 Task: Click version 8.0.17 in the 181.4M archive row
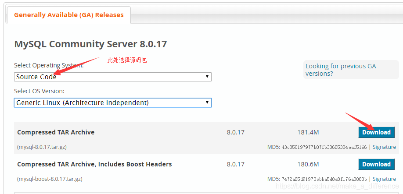coord(236,133)
